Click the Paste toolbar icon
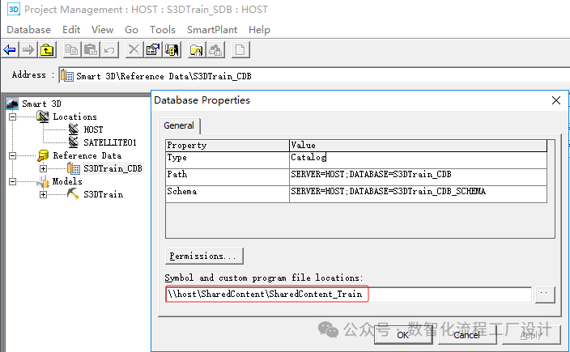This screenshot has height=352, width=570. tap(90, 50)
